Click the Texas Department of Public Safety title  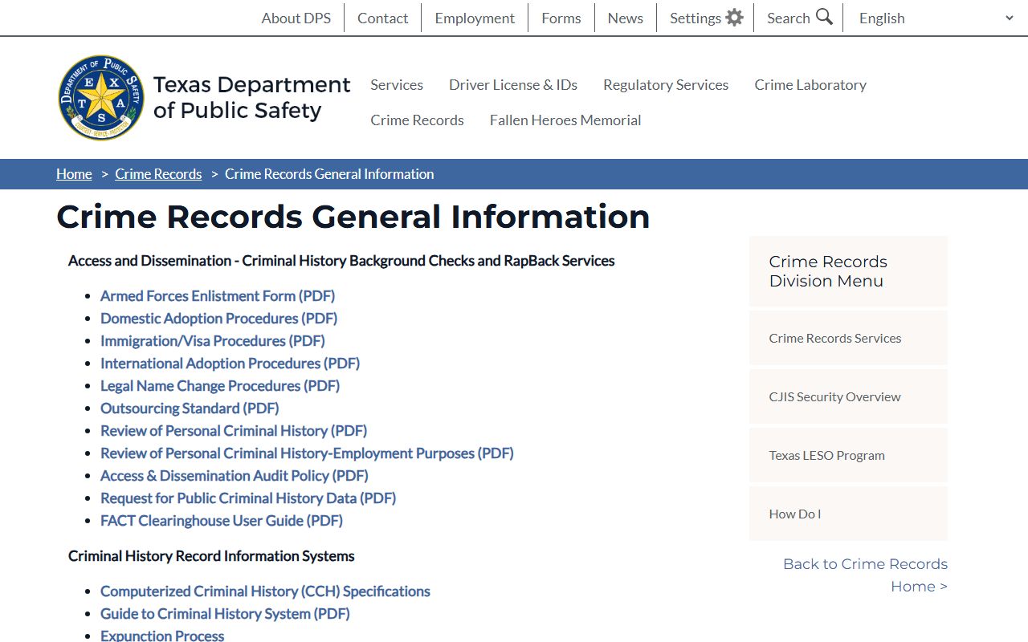coord(251,97)
